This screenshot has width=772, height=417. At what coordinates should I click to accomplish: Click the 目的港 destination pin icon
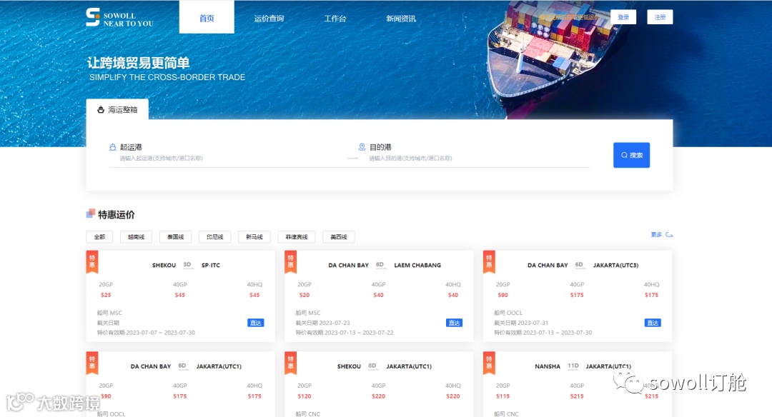(x=362, y=147)
